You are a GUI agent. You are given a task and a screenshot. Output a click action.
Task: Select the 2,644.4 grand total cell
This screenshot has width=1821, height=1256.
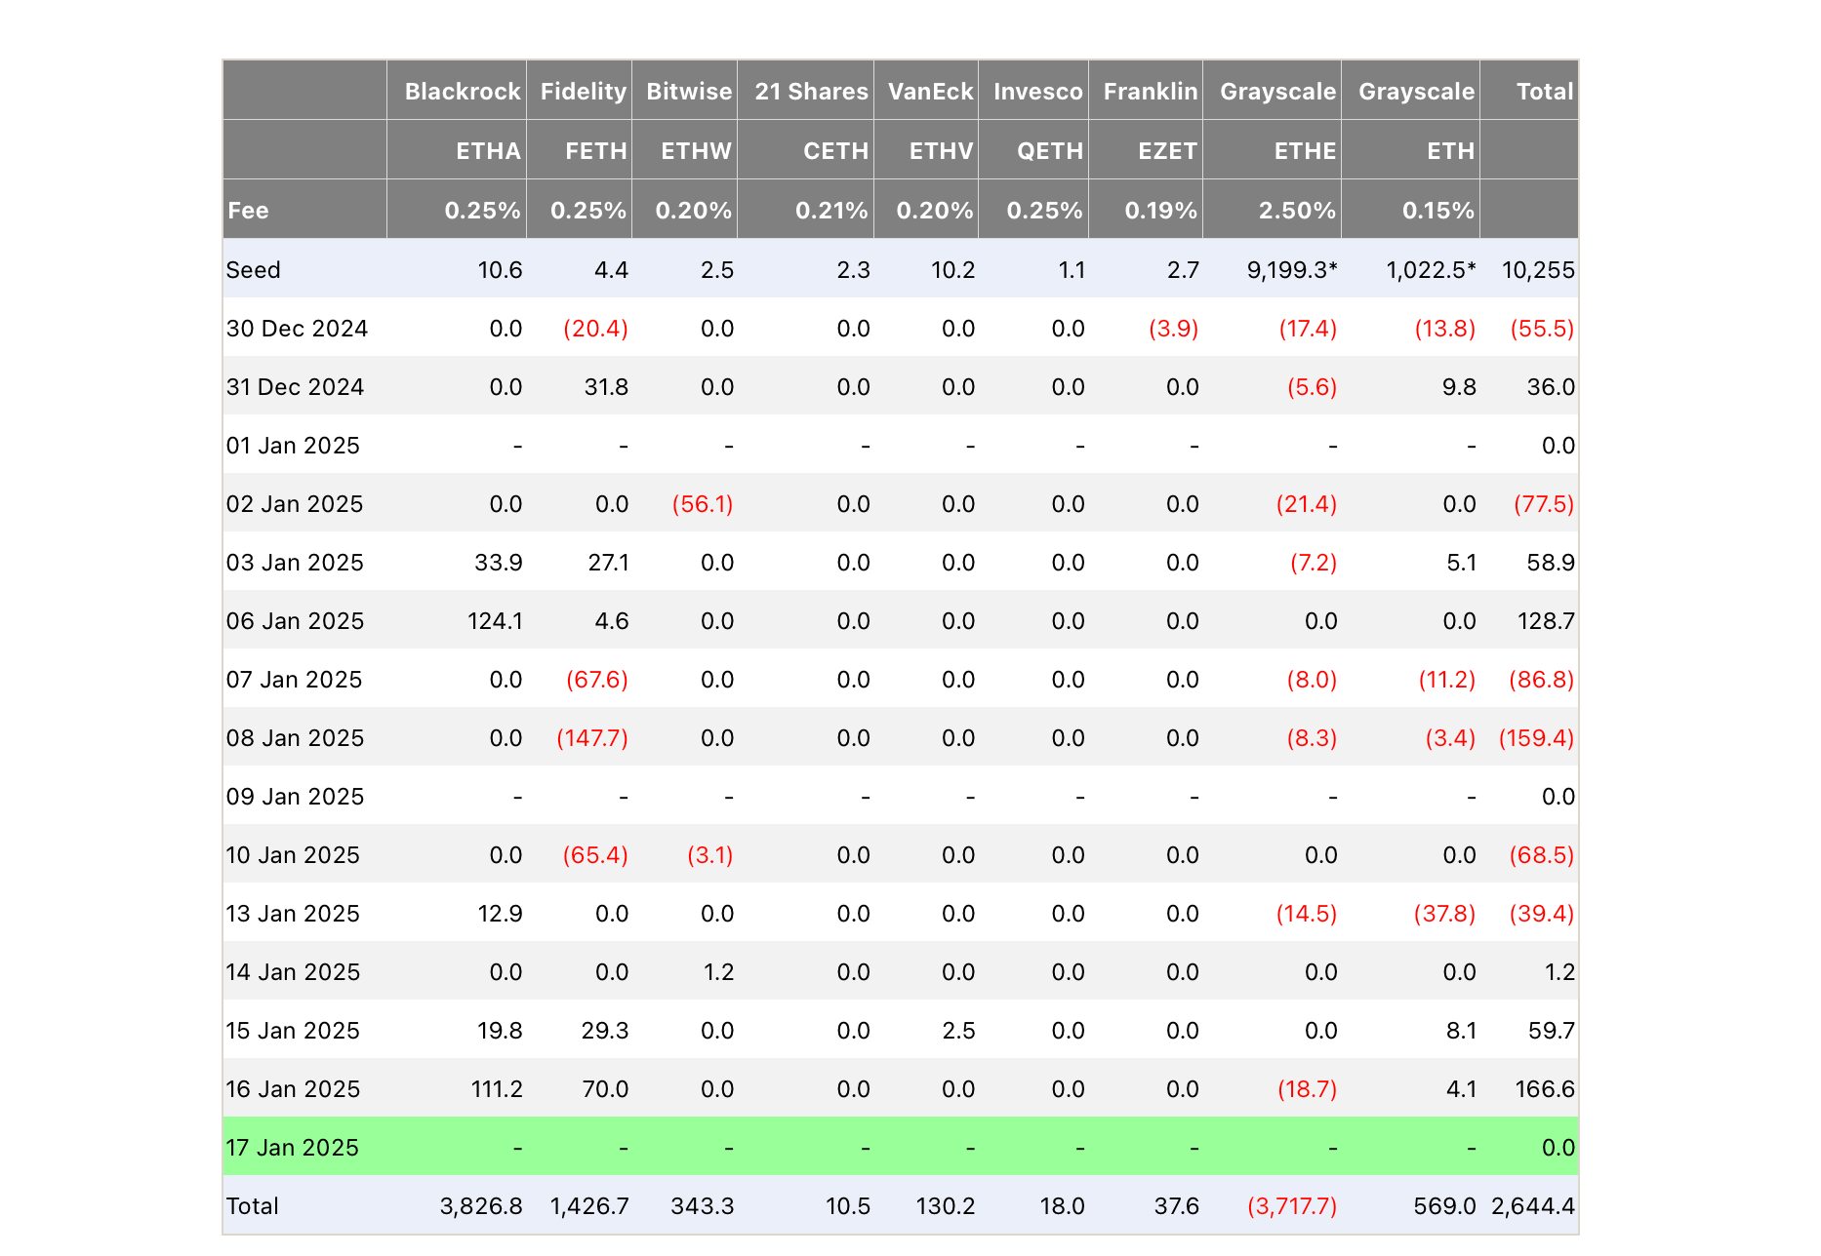[x=1533, y=1206]
